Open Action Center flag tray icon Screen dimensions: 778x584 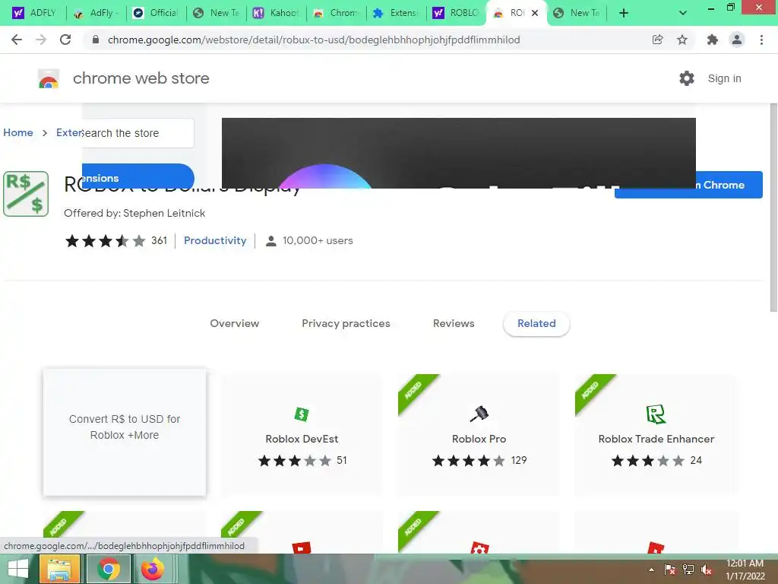coord(670,570)
